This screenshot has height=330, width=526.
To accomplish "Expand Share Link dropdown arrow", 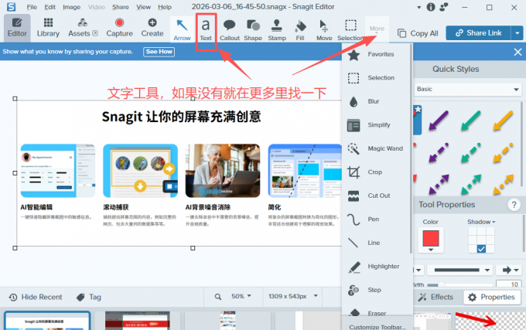I will tap(517, 33).
